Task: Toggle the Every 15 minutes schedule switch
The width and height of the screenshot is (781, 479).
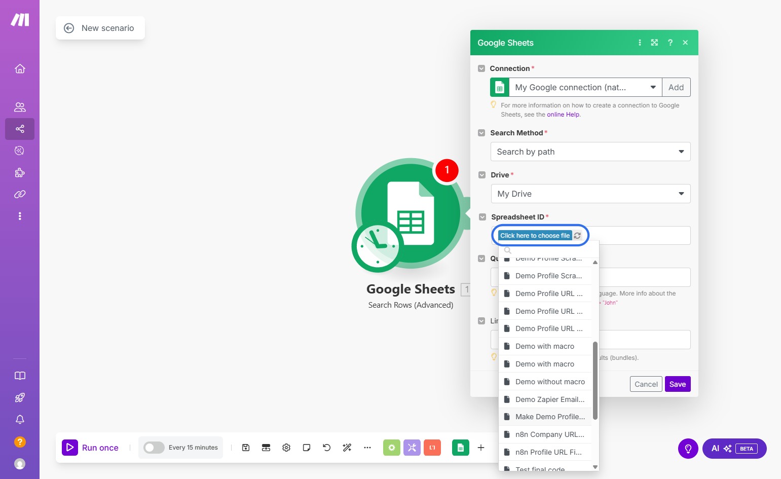Action: (154, 448)
